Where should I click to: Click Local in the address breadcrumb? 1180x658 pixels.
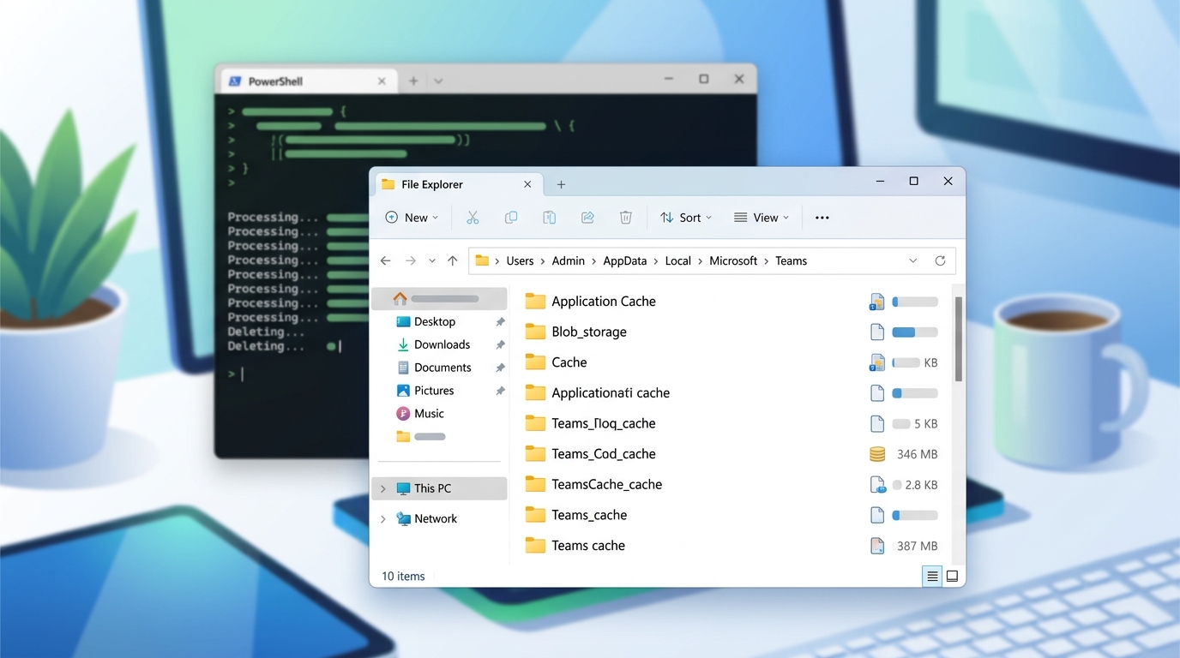pyautogui.click(x=678, y=260)
